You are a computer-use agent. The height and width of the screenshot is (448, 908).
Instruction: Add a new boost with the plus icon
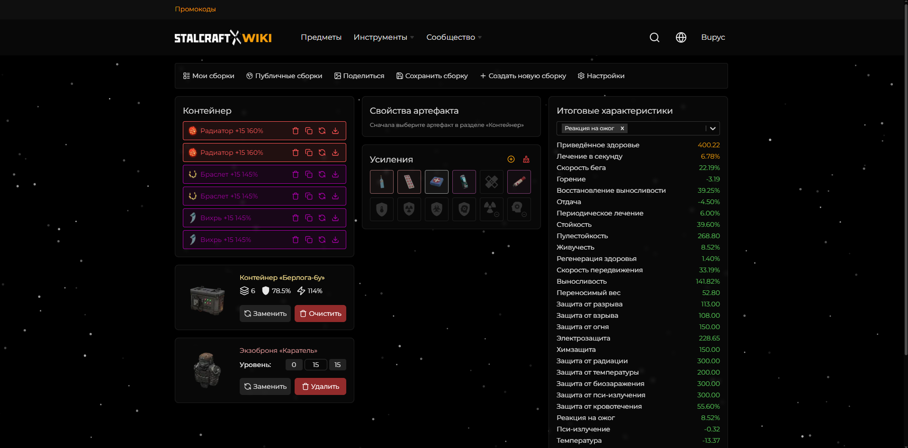[x=511, y=159]
